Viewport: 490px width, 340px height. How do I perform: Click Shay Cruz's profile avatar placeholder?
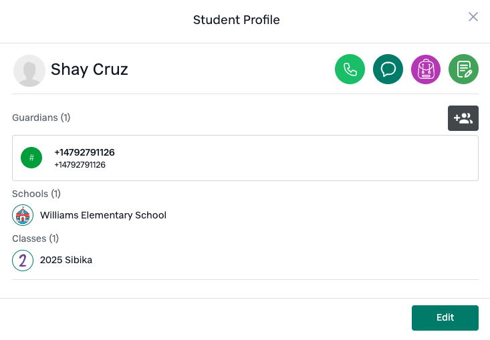coord(29,71)
